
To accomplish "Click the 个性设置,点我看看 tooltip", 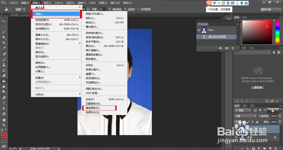I will click(219, 9).
